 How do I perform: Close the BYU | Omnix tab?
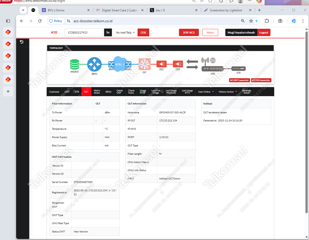pos(88,10)
